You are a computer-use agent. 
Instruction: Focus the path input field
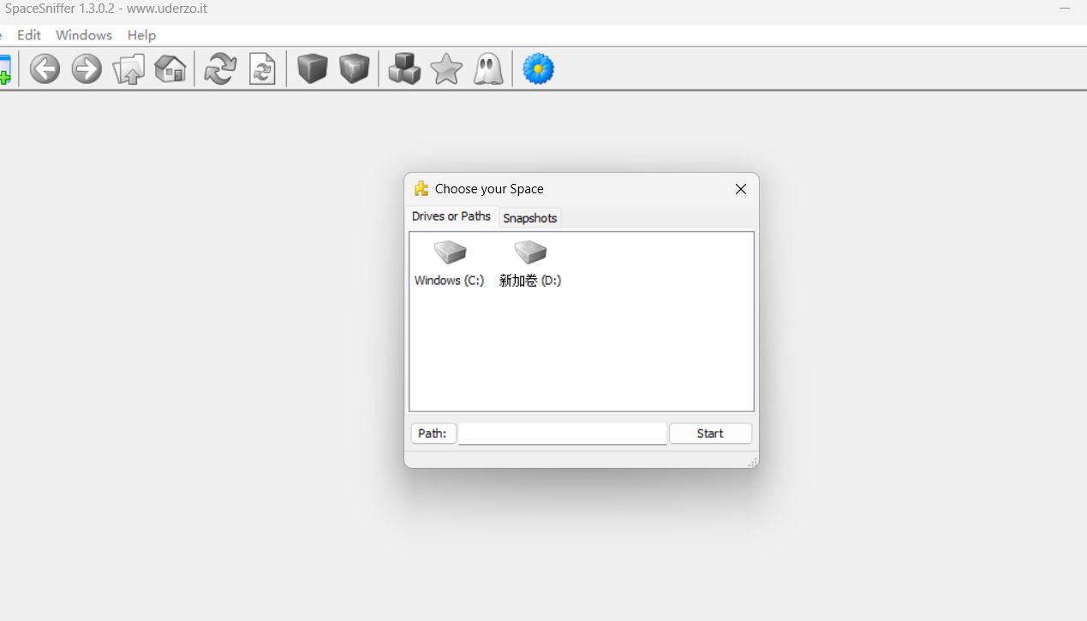pyautogui.click(x=563, y=434)
